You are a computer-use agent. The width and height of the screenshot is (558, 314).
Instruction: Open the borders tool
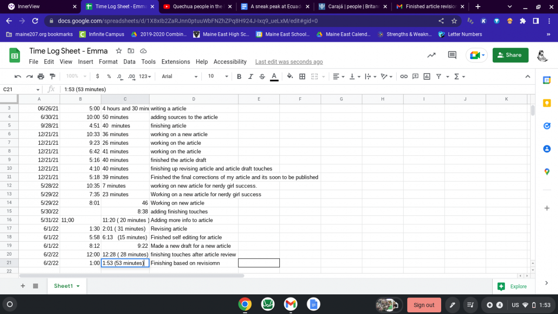coord(302,76)
